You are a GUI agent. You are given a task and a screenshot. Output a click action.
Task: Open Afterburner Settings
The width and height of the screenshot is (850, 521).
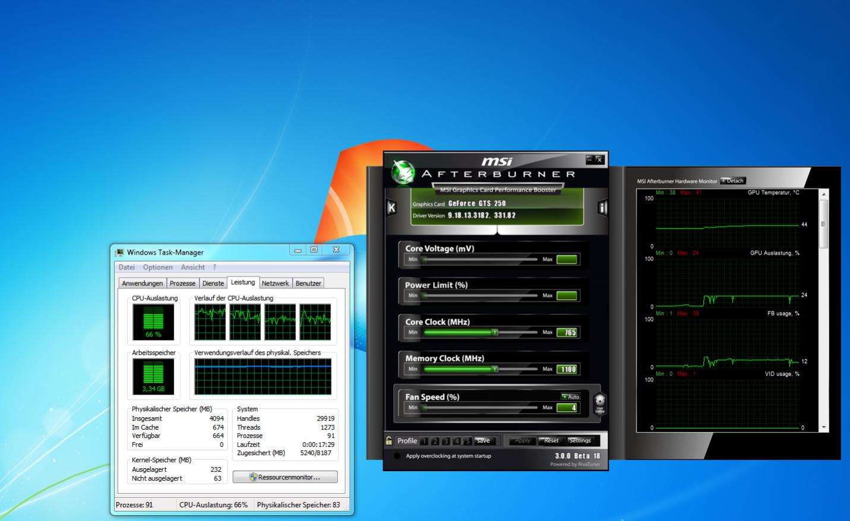(x=580, y=440)
